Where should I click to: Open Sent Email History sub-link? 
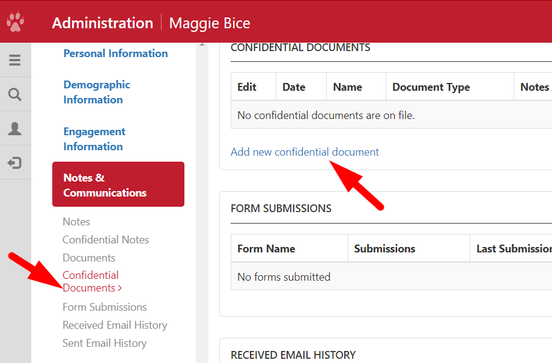tap(105, 343)
